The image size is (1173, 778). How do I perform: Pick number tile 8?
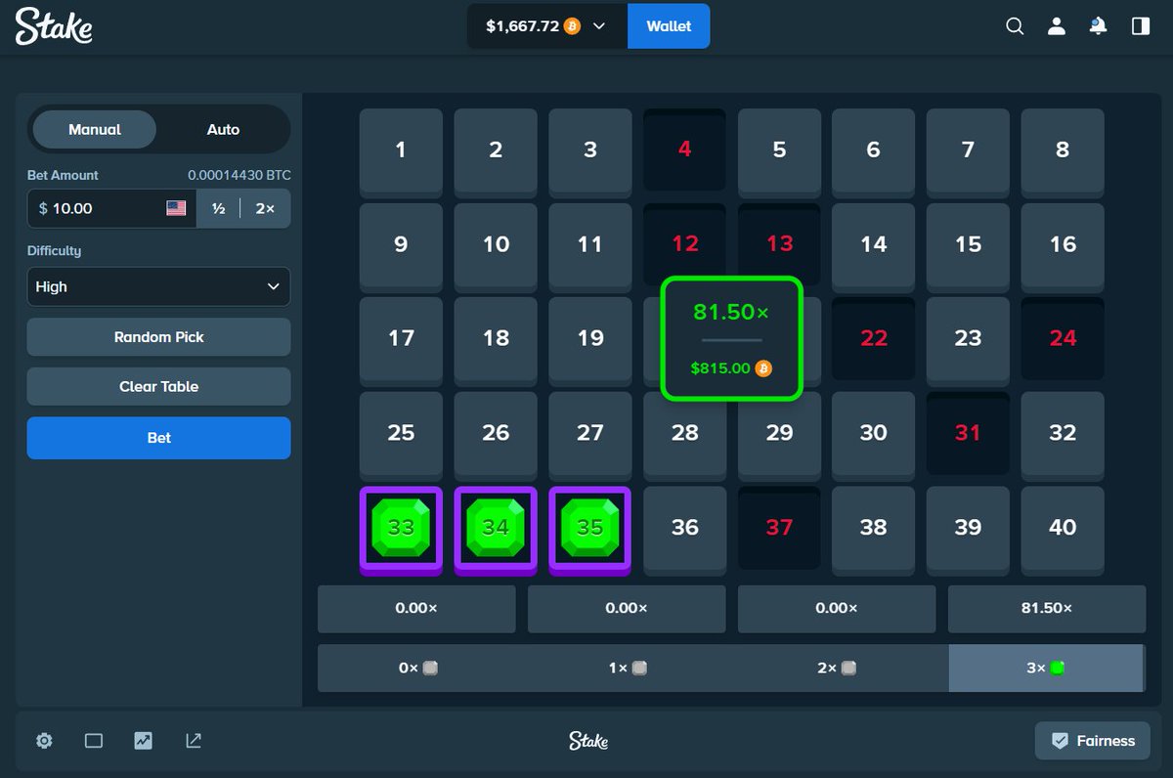pyautogui.click(x=1063, y=151)
